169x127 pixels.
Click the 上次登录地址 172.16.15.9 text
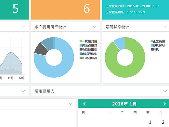click(125, 12)
